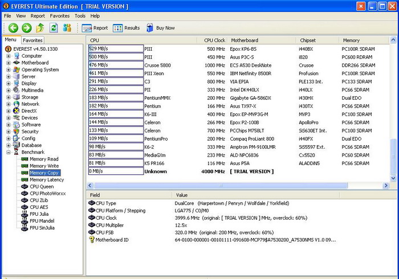This screenshot has height=279, width=399.
Task: Click the green Back arrow toolbar icon
Action: coord(13,27)
